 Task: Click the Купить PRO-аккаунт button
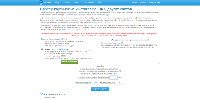click(69, 62)
